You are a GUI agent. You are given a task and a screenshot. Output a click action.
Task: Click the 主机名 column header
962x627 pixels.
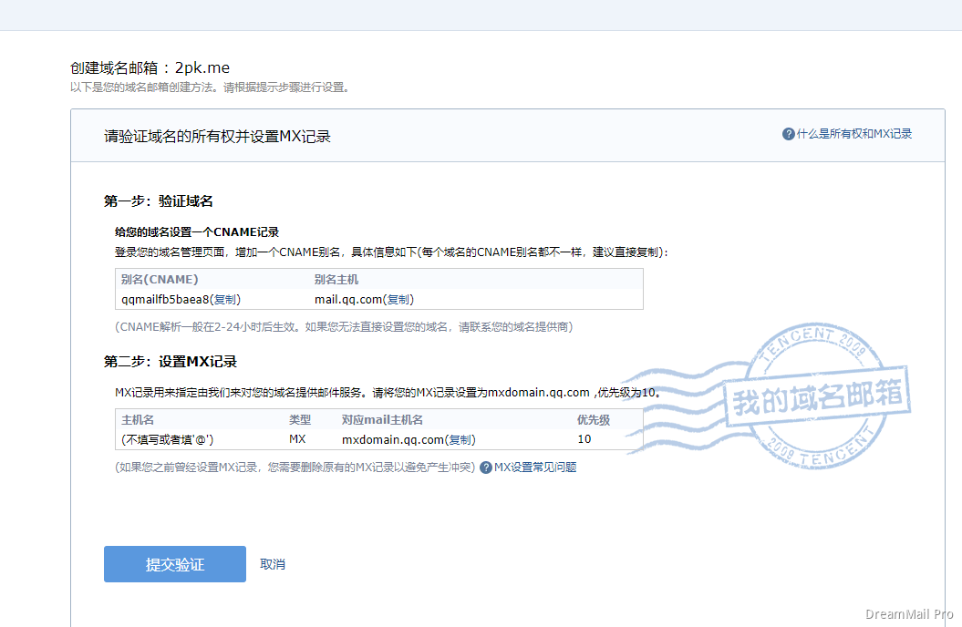click(138, 420)
